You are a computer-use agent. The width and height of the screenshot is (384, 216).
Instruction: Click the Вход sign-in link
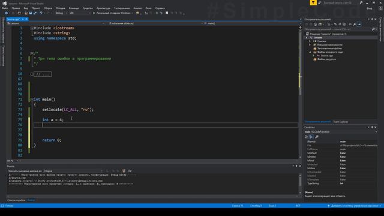point(370,8)
